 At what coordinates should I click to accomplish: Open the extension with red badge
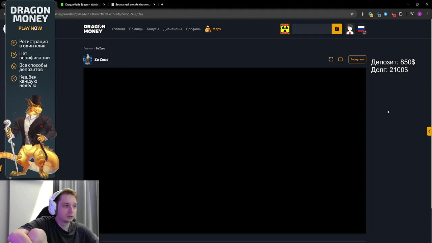click(x=393, y=14)
